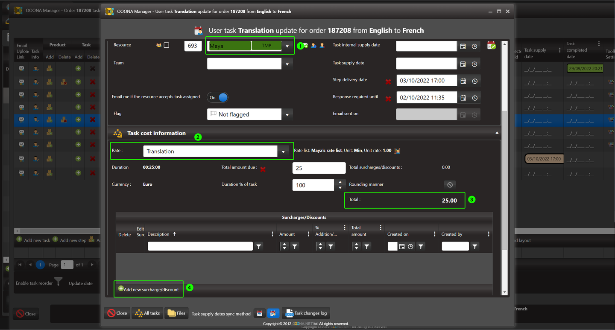
Task: Open the Task changes log
Action: click(x=306, y=313)
